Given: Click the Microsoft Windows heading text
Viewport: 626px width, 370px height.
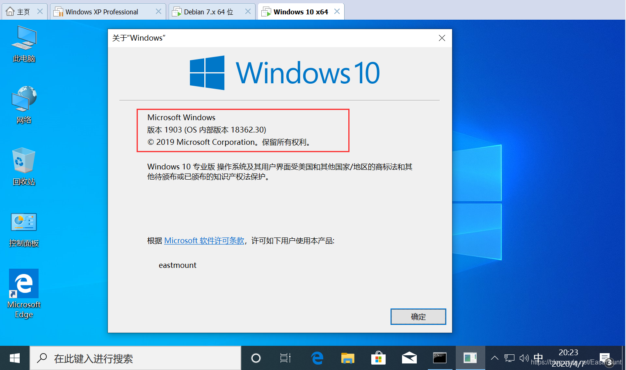Looking at the screenshot, I should [181, 118].
